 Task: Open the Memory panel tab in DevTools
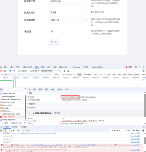[x=49, y=67]
